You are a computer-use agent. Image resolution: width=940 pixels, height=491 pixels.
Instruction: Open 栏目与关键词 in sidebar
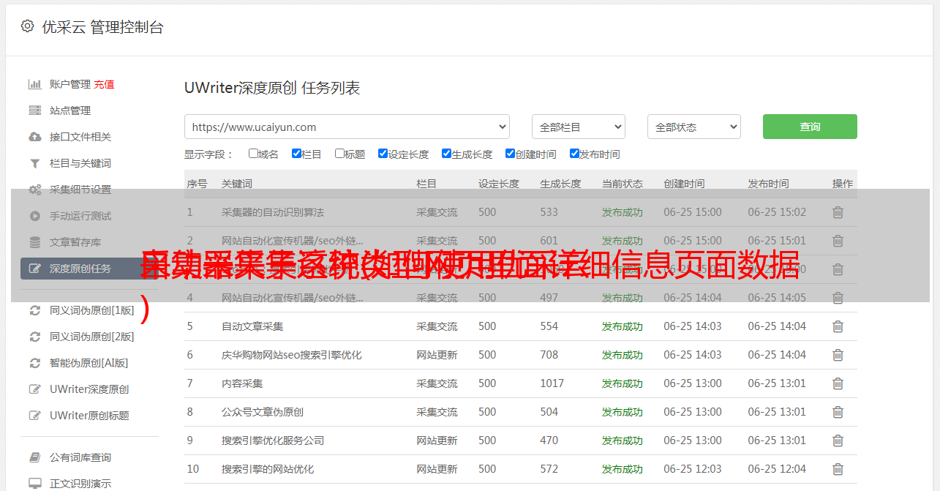pyautogui.click(x=80, y=163)
